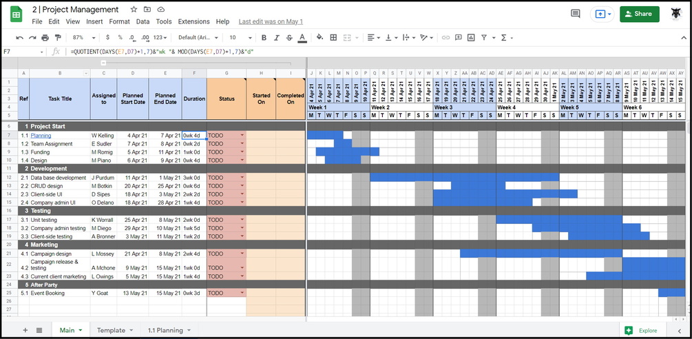Open the Planning hyperlink in cell B7
This screenshot has width=692, height=339.
click(x=41, y=136)
